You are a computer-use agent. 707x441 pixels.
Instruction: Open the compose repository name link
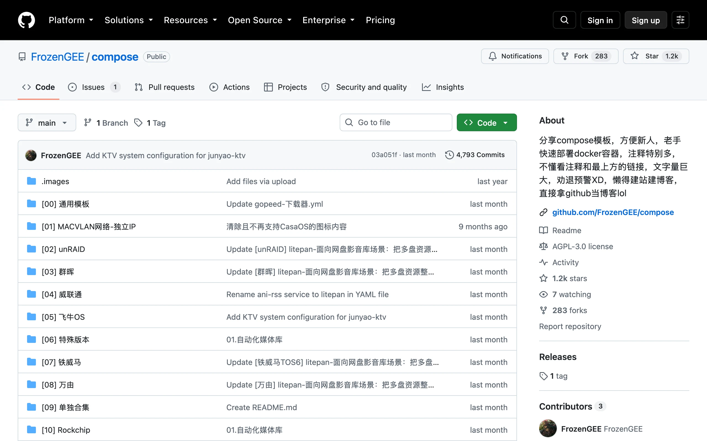pyautogui.click(x=115, y=57)
